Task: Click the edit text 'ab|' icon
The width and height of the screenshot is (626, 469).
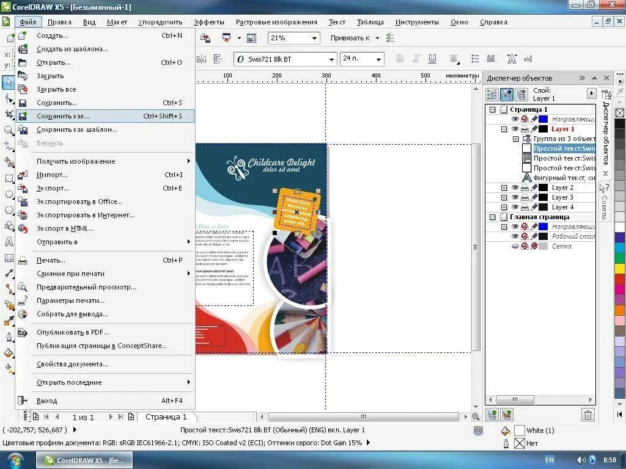Action: click(x=528, y=59)
